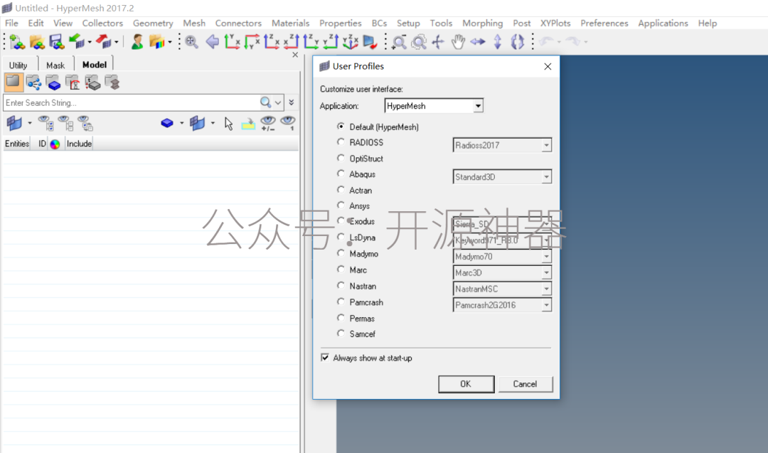Click the Entities column header

point(17,144)
